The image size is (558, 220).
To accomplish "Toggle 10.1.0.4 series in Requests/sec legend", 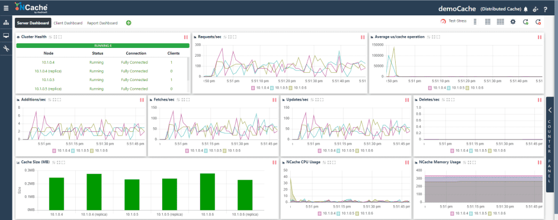I will [x=260, y=88].
